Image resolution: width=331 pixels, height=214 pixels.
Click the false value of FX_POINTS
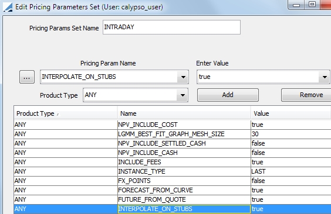coord(291,181)
